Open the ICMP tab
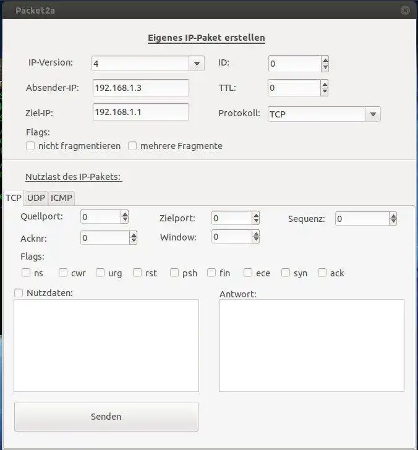The width and height of the screenshot is (418, 450). (61, 198)
